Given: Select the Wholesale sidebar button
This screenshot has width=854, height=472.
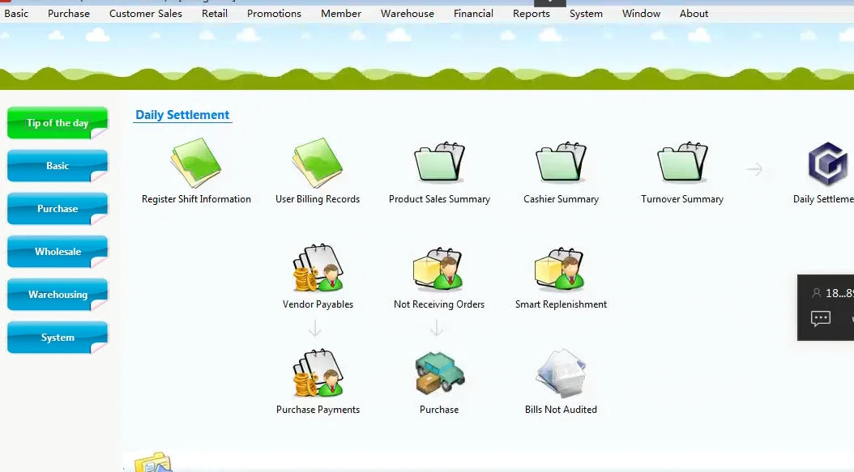Looking at the screenshot, I should click(x=58, y=252).
